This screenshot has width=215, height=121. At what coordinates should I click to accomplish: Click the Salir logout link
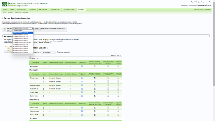pos(210,2)
